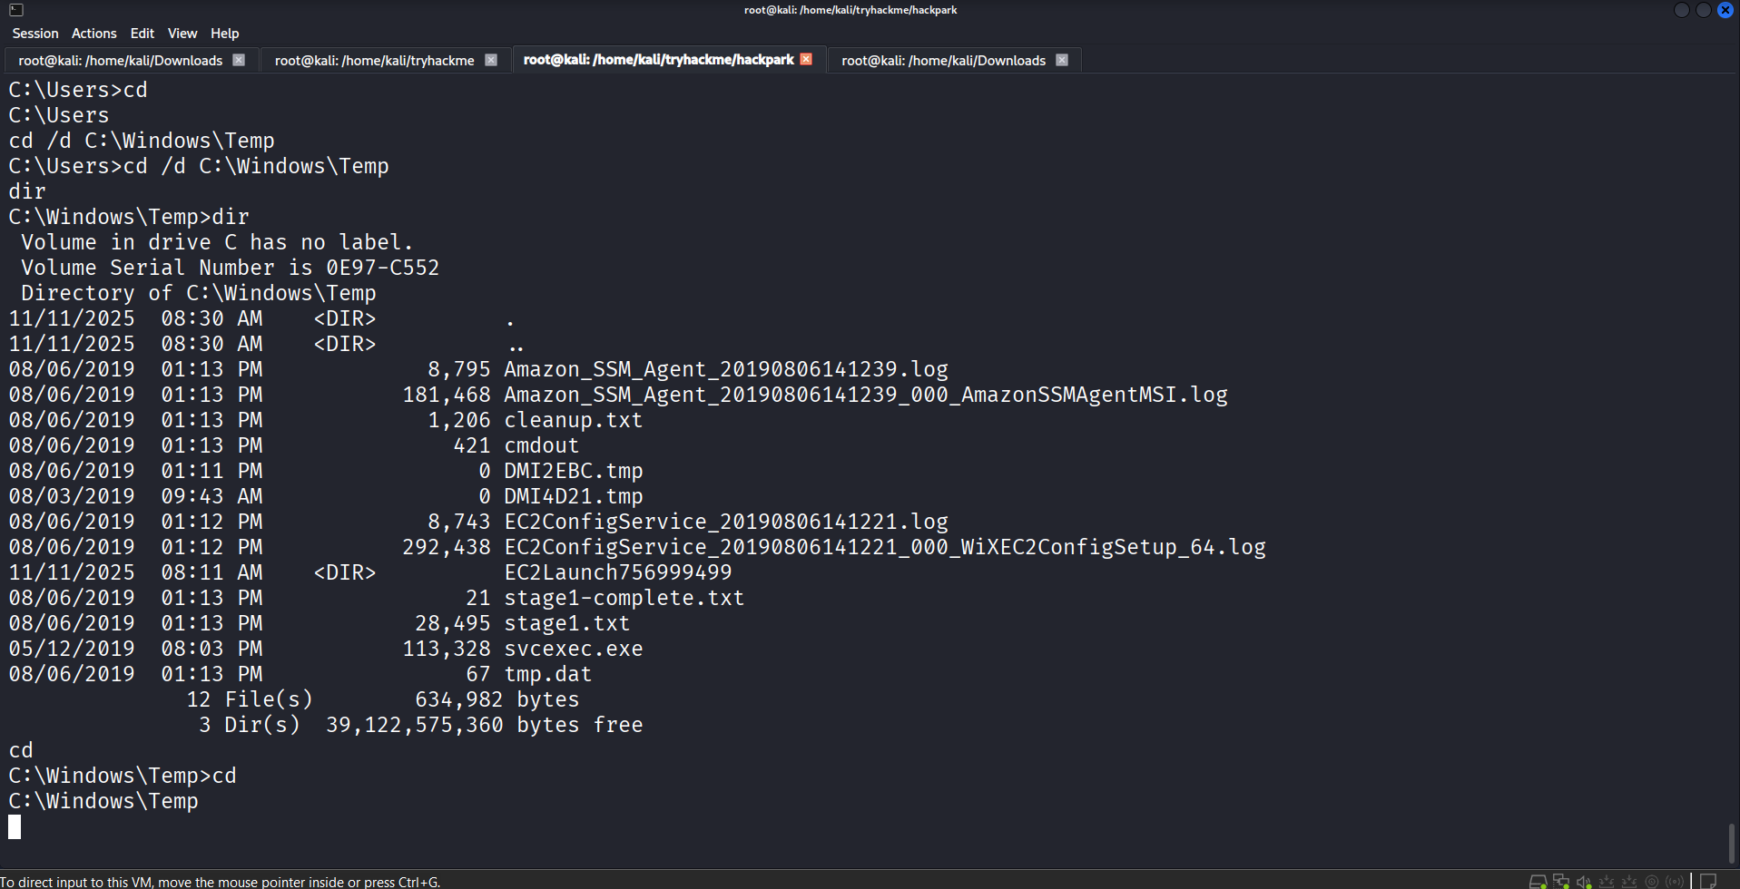Open the View menu
Screen dimensions: 1740x889
(182, 34)
